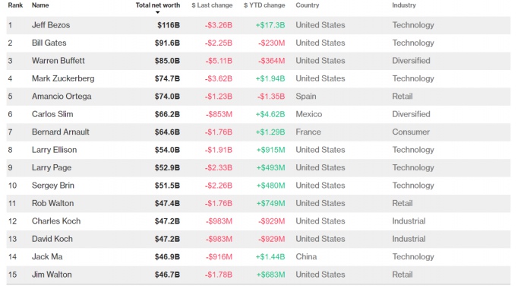
Task: Select Jim Walton net worth $46.7B
Action: pyautogui.click(x=167, y=275)
